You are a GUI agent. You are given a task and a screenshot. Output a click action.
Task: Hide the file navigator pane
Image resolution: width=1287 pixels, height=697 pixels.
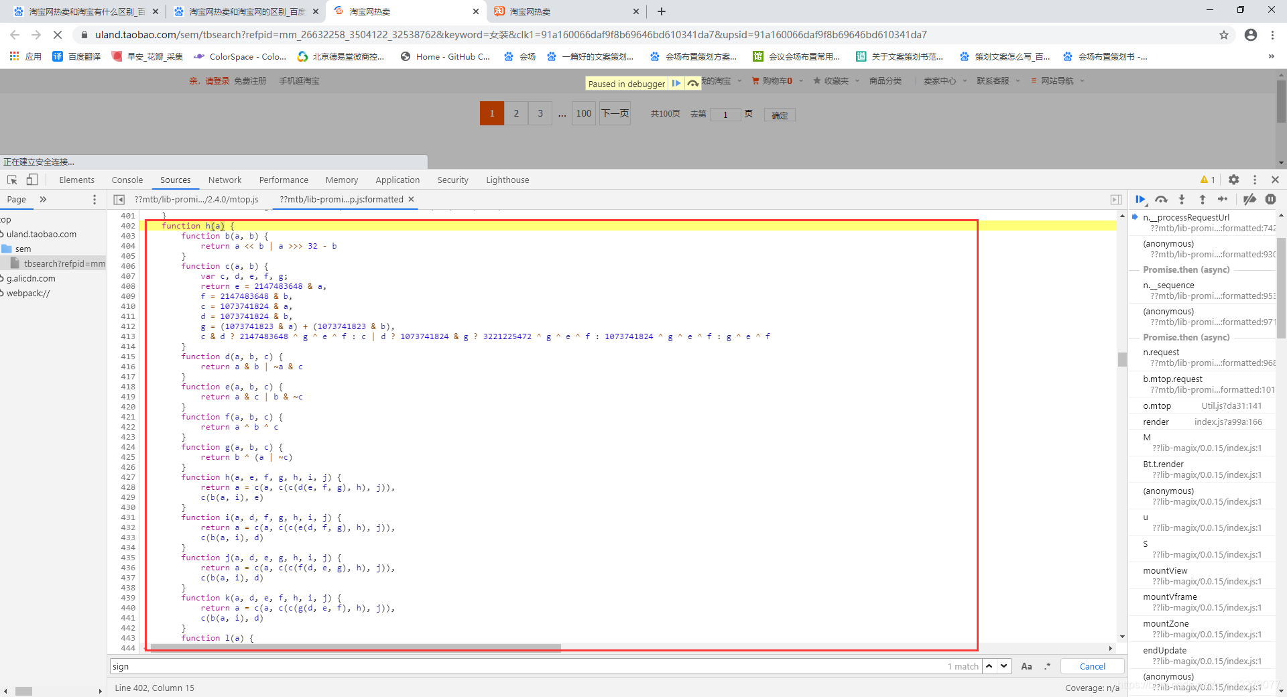(x=119, y=199)
